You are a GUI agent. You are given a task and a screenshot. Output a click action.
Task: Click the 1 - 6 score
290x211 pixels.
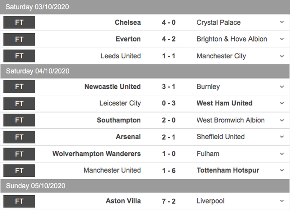click(169, 170)
